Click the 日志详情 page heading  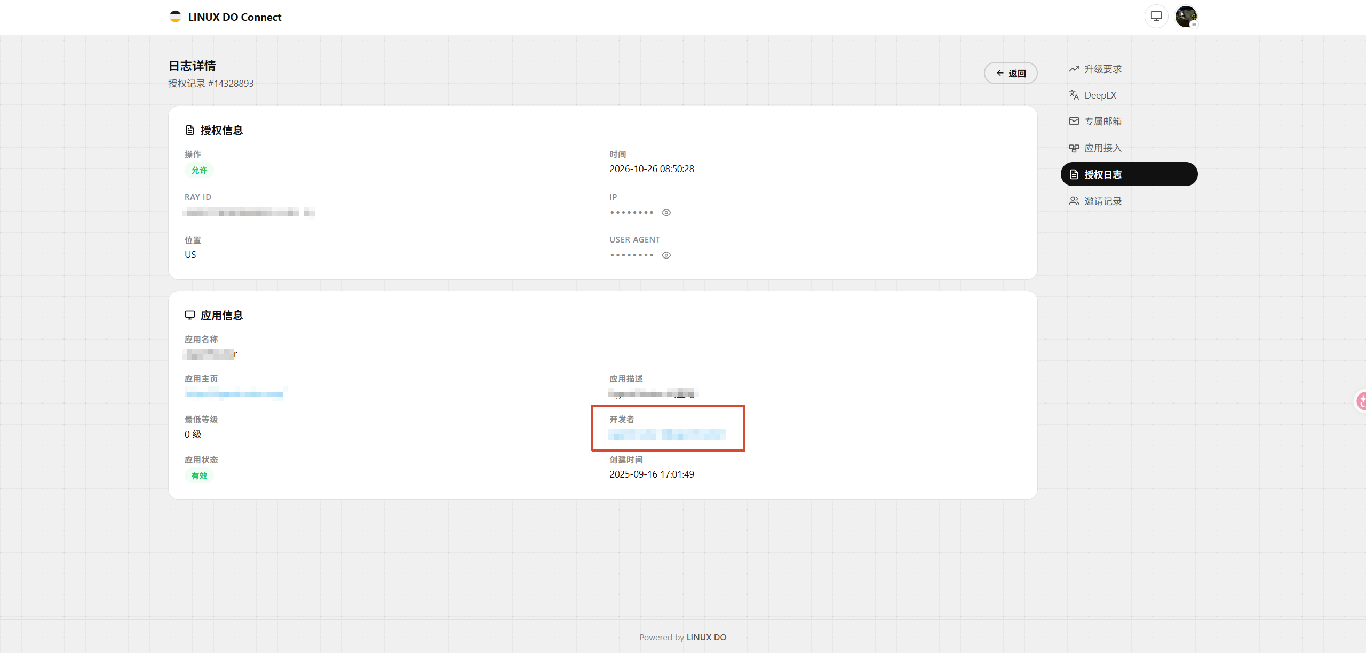tap(192, 66)
